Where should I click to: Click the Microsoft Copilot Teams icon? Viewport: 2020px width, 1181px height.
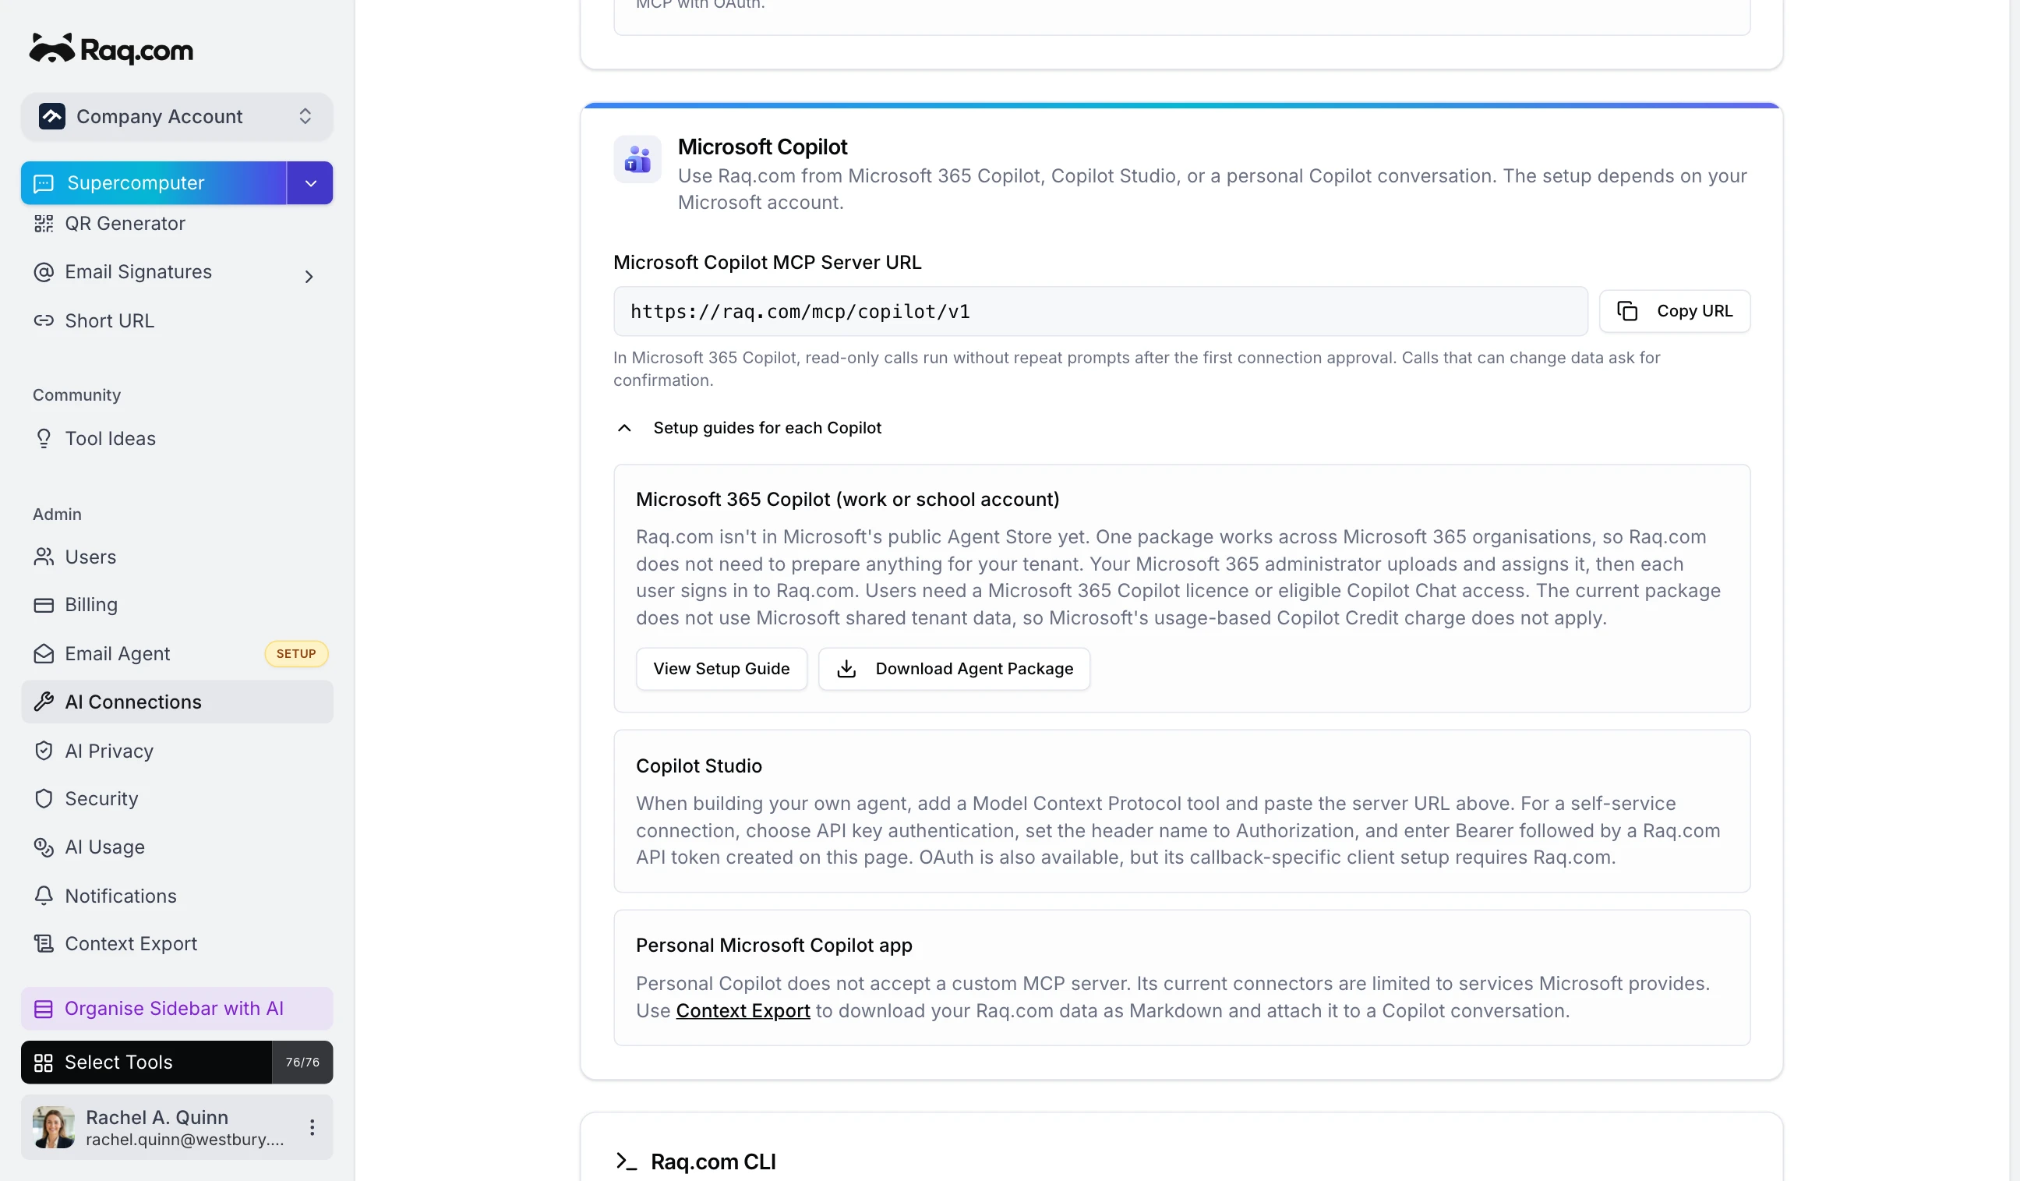coord(637,159)
